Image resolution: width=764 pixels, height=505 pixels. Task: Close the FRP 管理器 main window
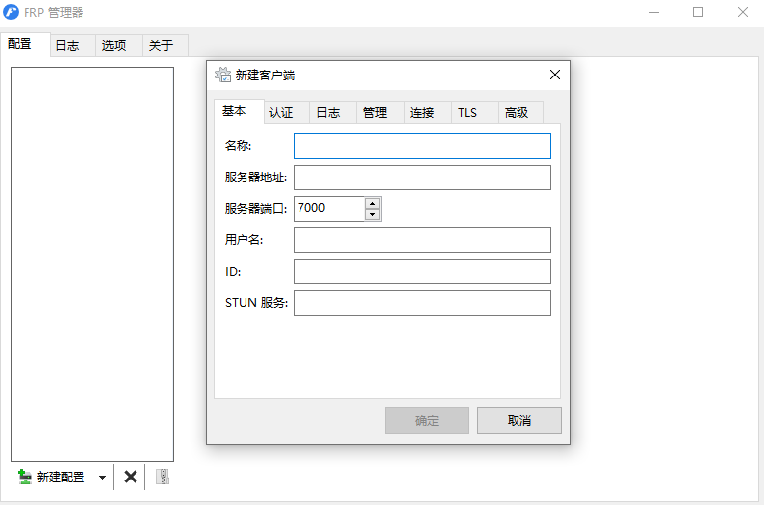click(742, 12)
